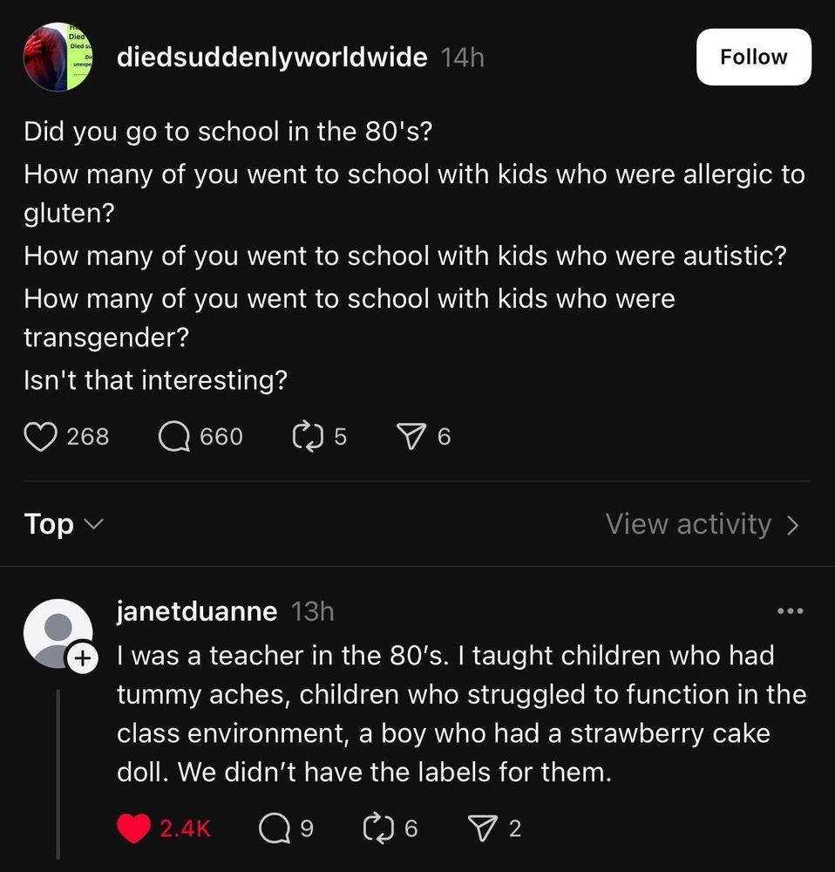
Task: Open the 660 comments count
Action: pyautogui.click(x=221, y=436)
